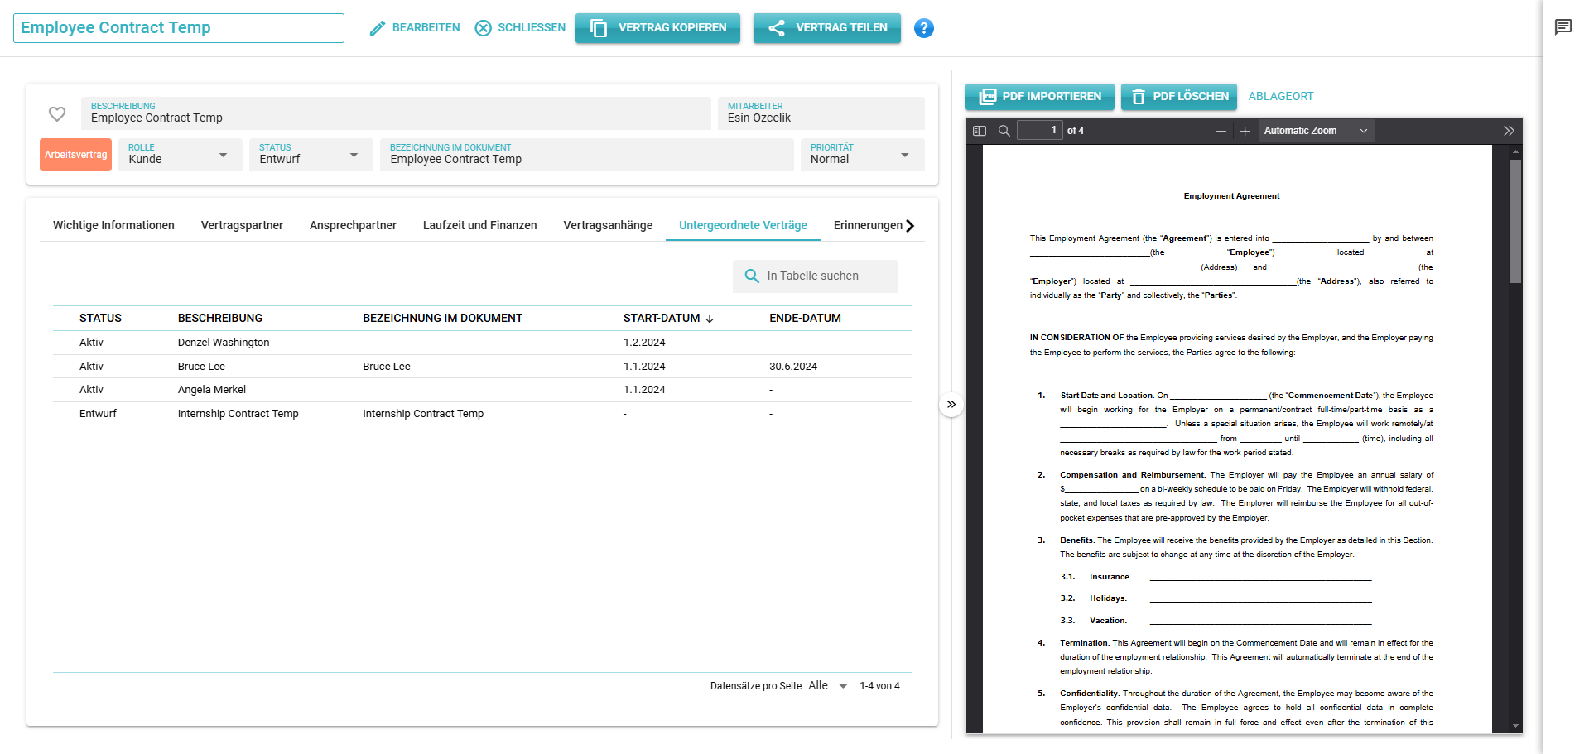Viewport: 1589px width, 754px height.
Task: Switch to the Vertragspartner tab
Action: coord(242,225)
